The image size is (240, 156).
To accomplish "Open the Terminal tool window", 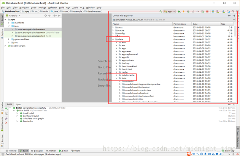I will click(x=11, y=151).
